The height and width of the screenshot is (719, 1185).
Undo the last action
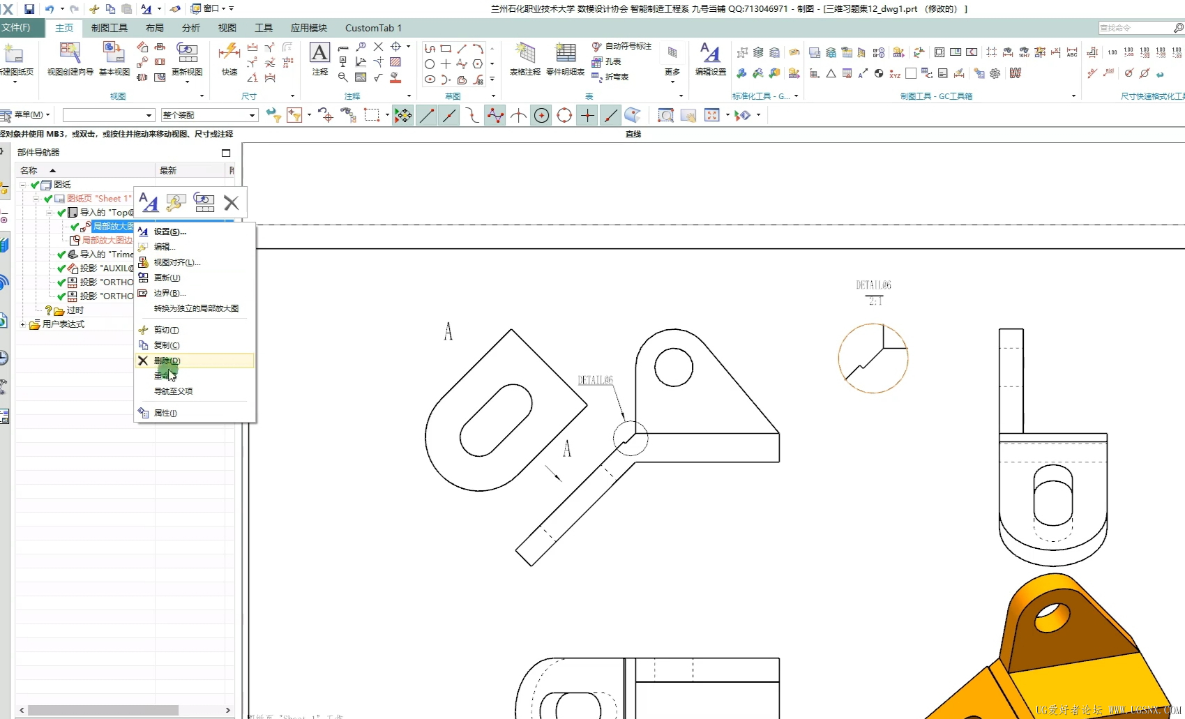(50, 9)
